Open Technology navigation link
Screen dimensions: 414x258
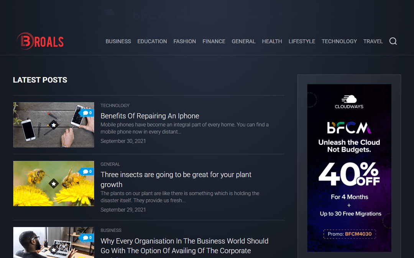pos(339,41)
